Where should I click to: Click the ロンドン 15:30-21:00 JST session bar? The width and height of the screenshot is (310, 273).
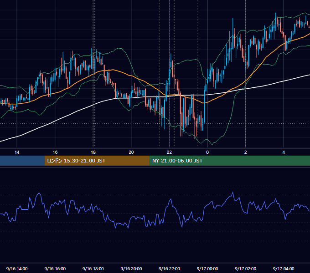(x=97, y=161)
